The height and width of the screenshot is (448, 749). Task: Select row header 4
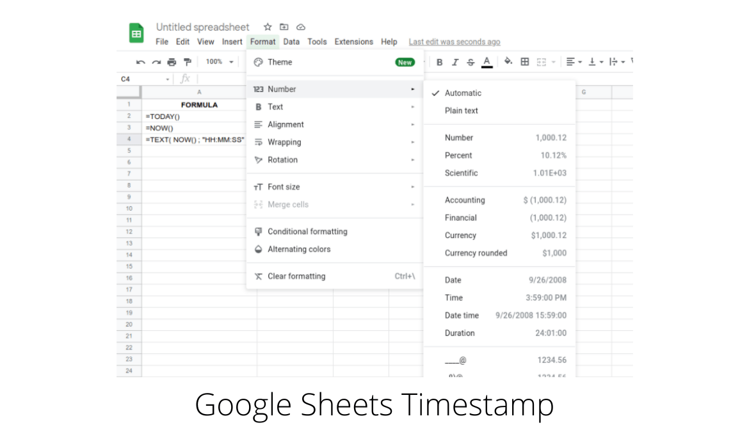tap(129, 140)
